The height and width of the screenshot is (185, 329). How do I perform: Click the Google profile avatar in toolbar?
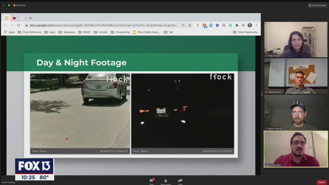pyautogui.click(x=250, y=25)
